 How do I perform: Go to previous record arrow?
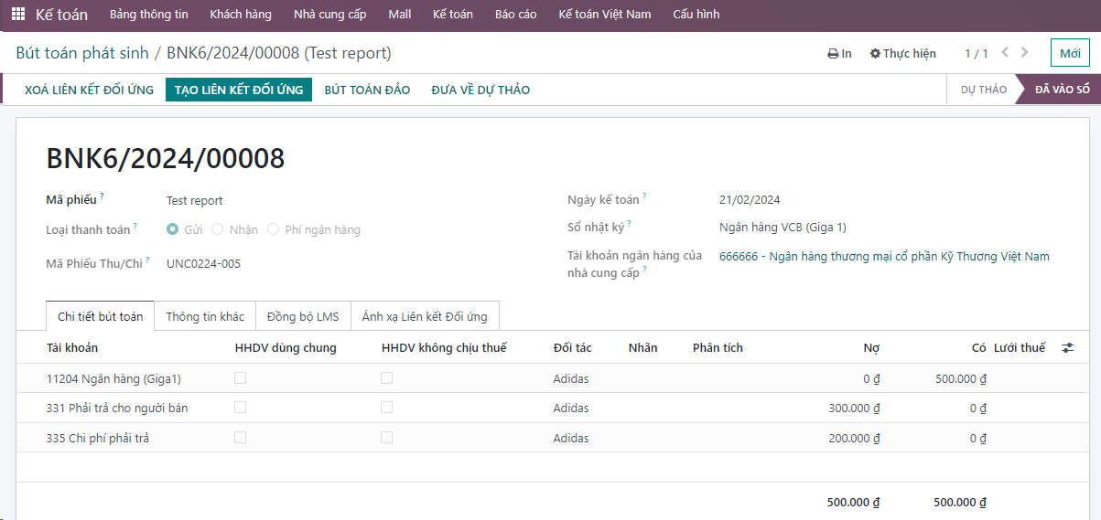pyautogui.click(x=1005, y=53)
